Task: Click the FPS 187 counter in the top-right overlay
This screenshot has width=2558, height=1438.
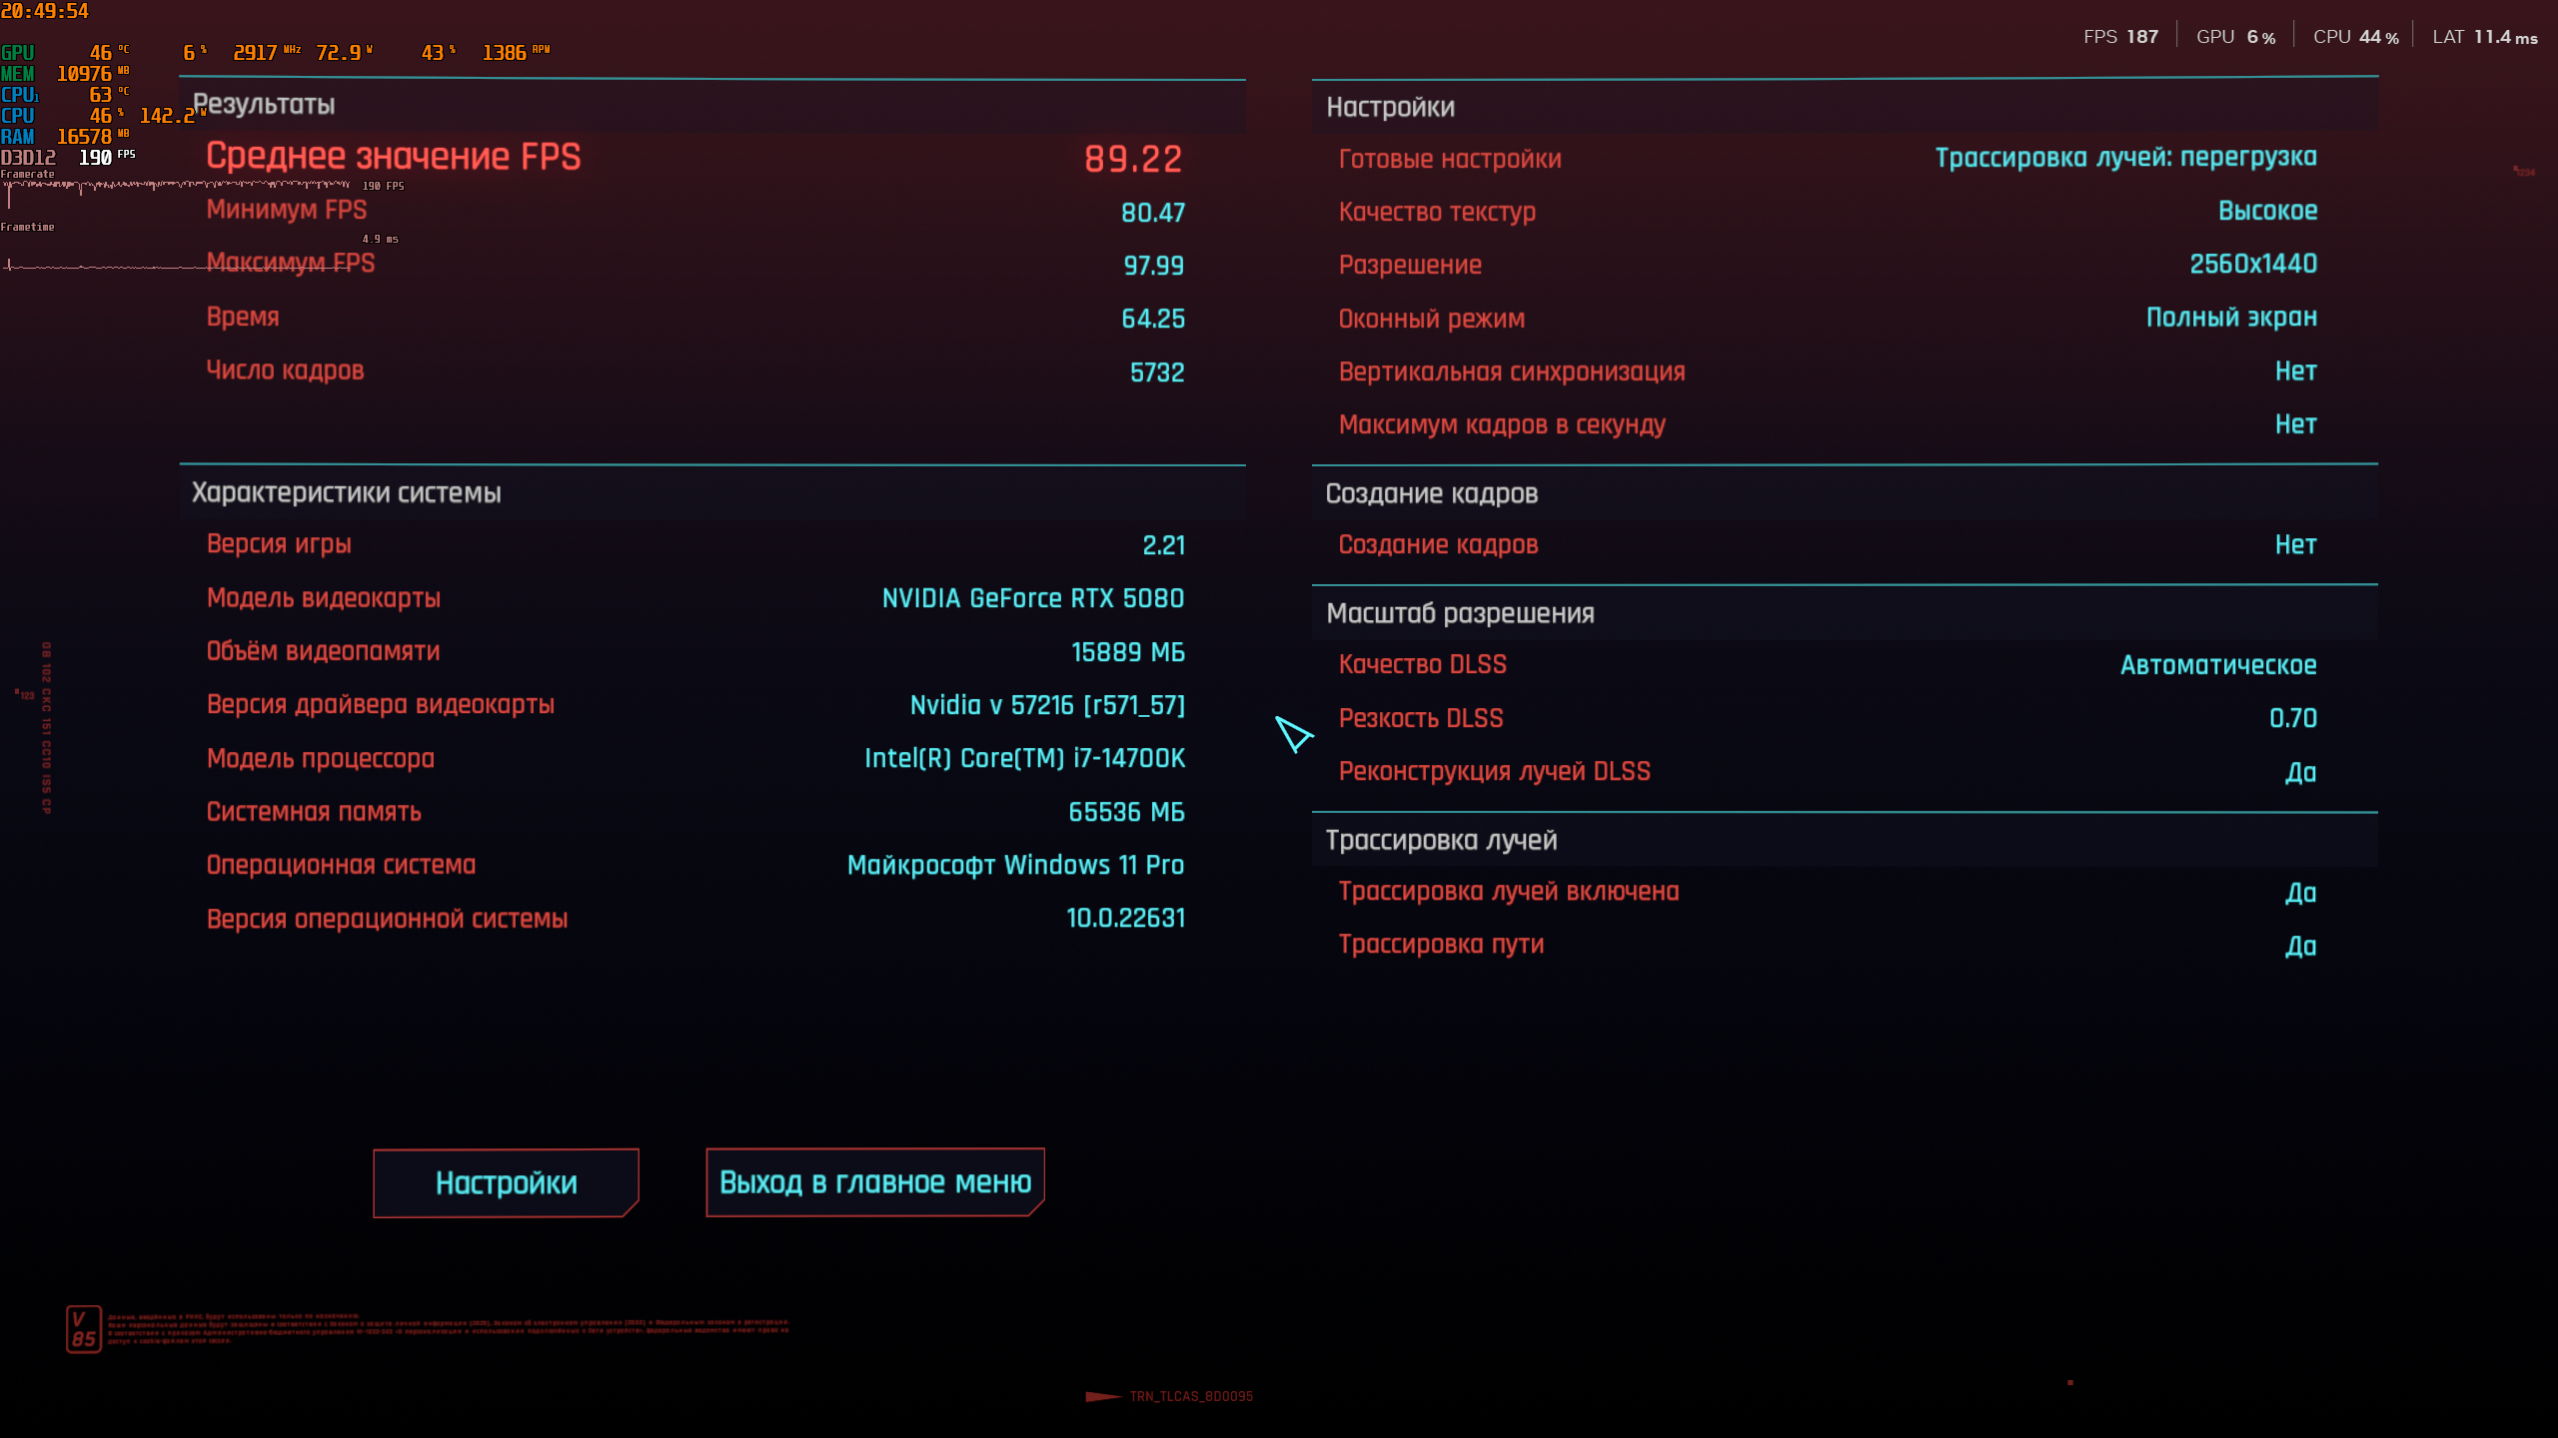Action: point(2120,37)
